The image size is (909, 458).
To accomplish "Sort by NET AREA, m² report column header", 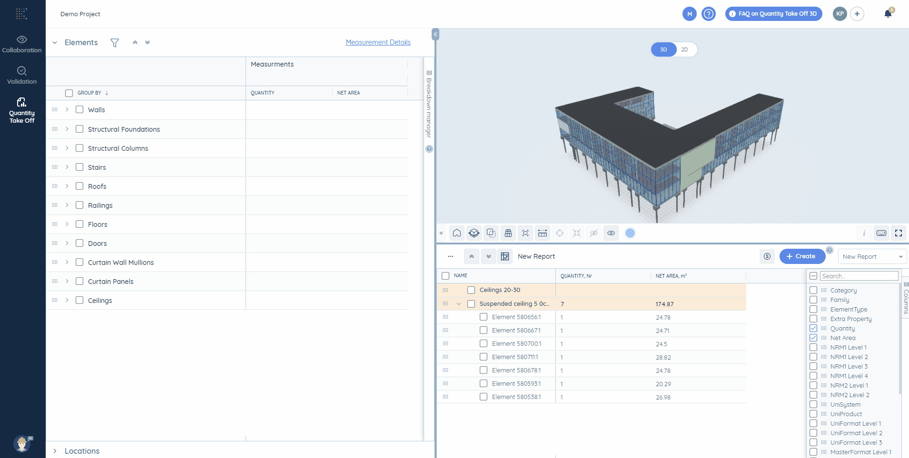I will coord(671,276).
